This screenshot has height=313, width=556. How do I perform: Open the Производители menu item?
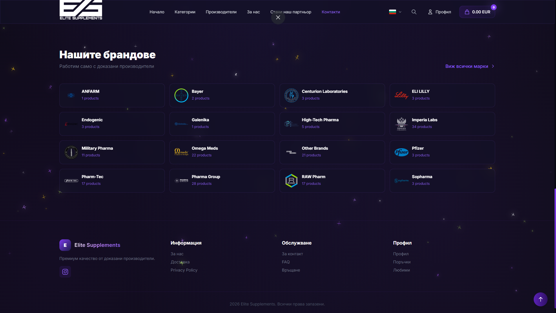(221, 12)
